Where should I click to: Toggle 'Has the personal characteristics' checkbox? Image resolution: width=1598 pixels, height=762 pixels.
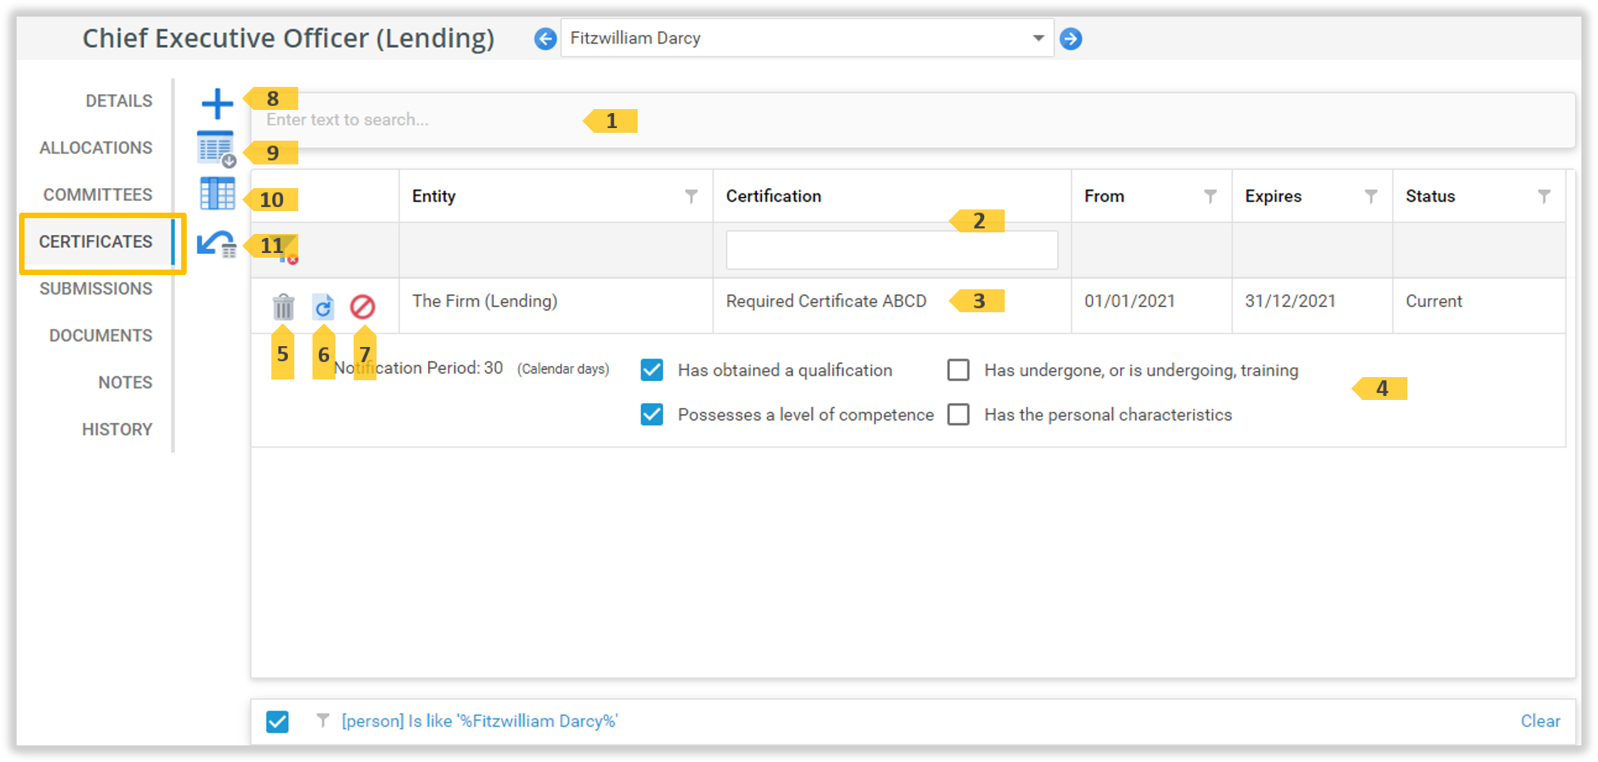click(x=958, y=414)
